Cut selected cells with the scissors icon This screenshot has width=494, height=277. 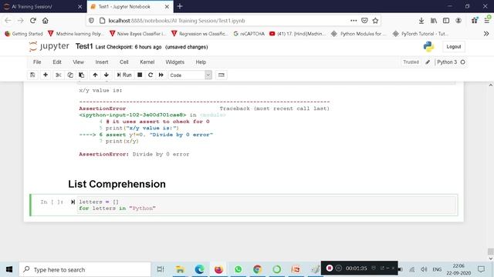click(59, 75)
